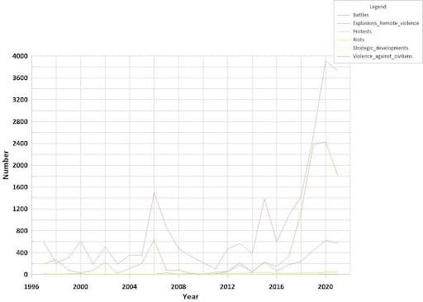Click the 2015 peak near 1400
The image size is (423, 302).
[264, 199]
